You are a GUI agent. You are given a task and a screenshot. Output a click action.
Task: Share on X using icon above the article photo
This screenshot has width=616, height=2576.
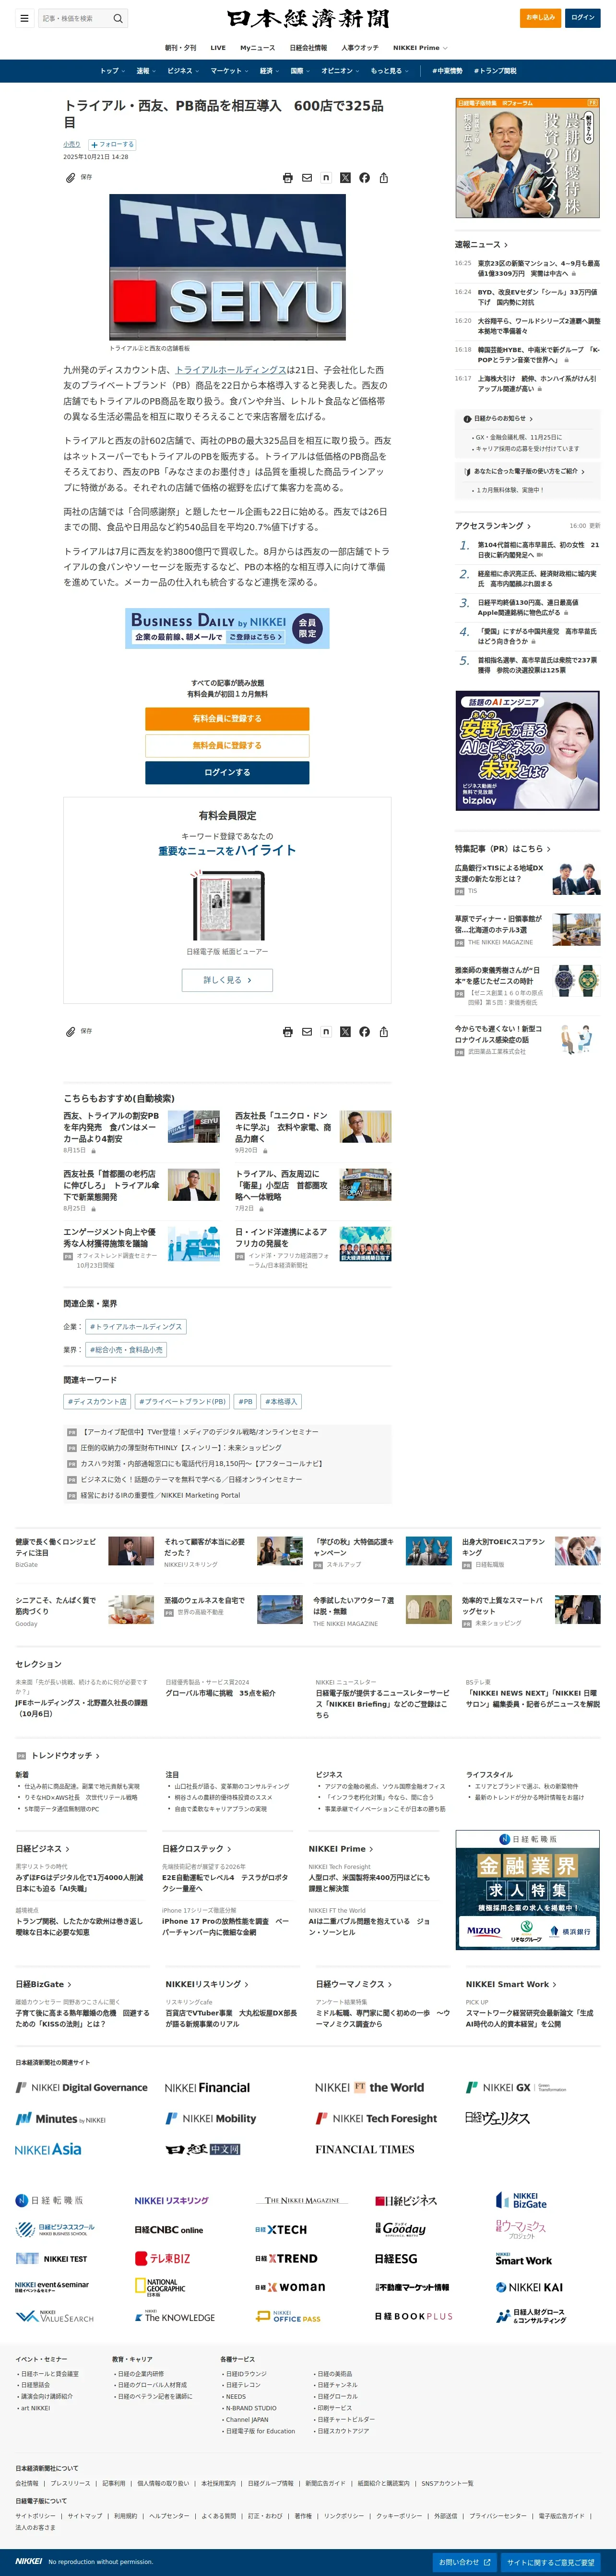click(345, 178)
